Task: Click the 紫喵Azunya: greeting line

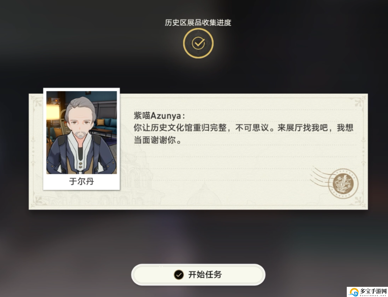Action: 159,116
